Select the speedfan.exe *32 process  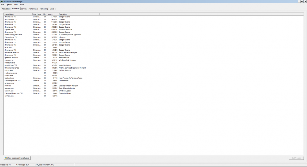pos(52,58)
